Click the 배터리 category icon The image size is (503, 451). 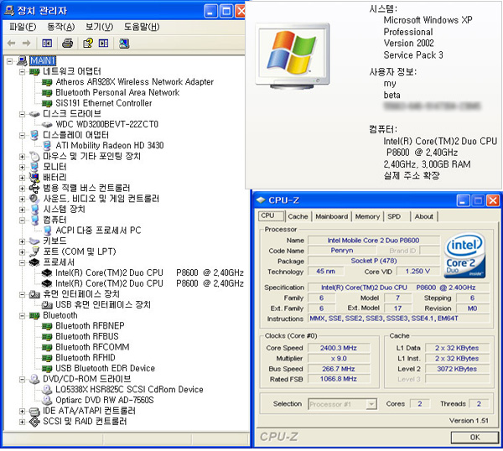pyautogui.click(x=34, y=177)
